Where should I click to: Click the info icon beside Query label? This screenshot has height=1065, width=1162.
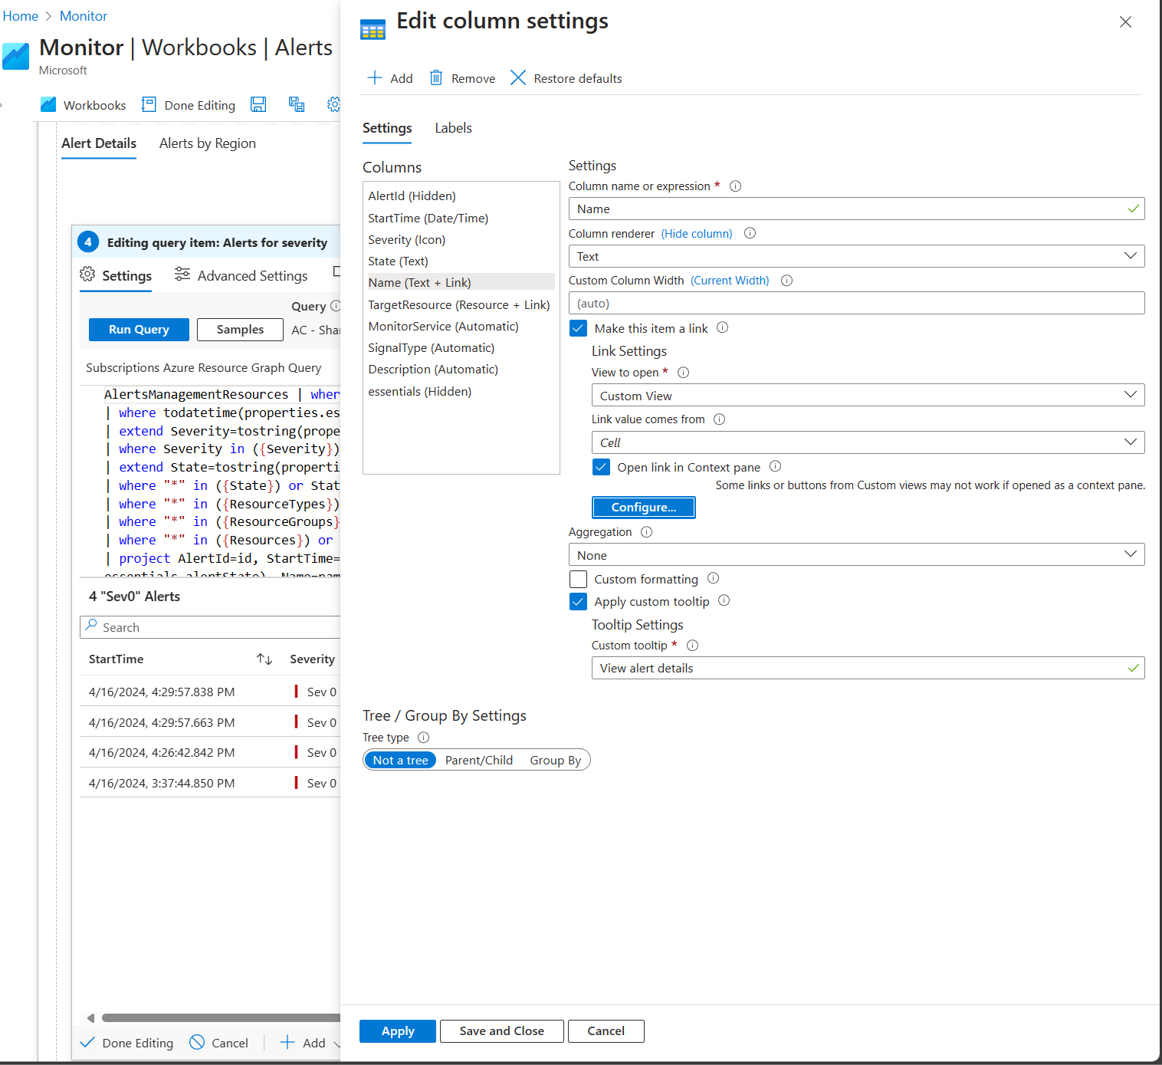click(x=335, y=306)
